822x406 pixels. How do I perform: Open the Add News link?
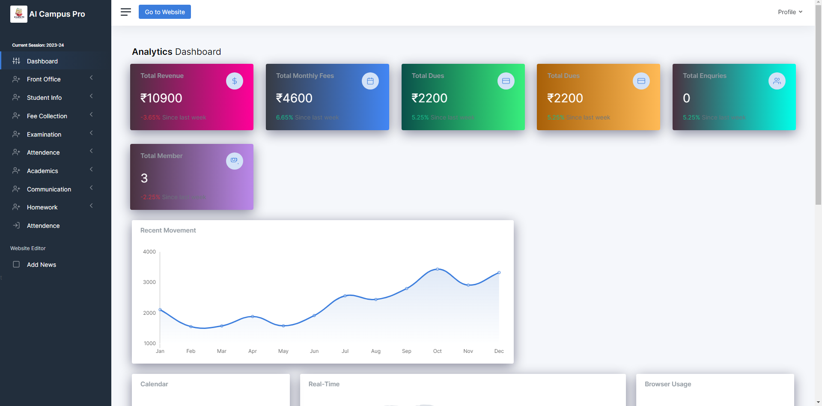(42, 265)
